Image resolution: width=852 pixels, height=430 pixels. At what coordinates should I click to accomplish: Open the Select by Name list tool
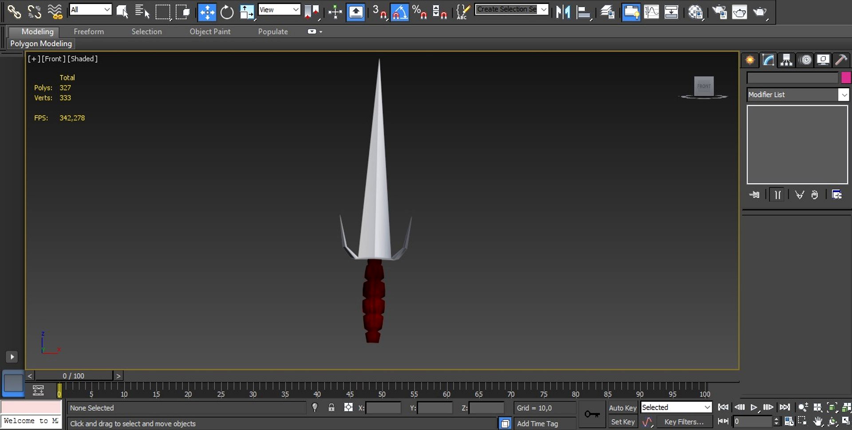pos(142,12)
